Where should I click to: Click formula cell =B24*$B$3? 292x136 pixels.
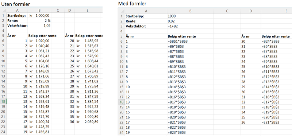276,42
